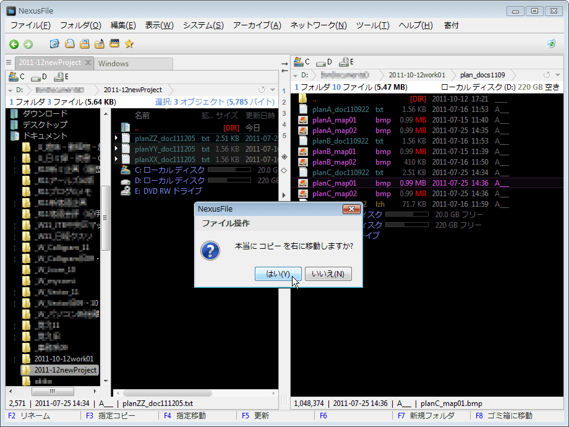Select planYY_doc111205 in the left list

(x=165, y=149)
